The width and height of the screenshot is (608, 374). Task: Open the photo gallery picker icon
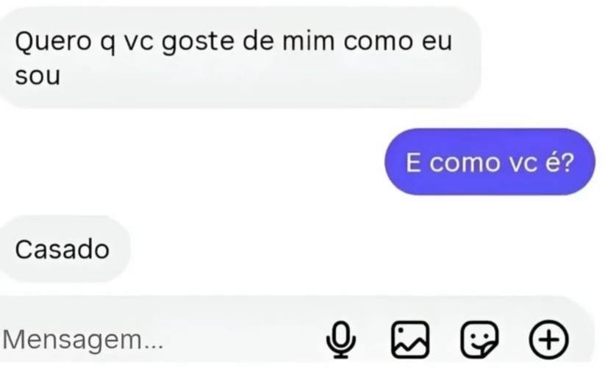pyautogui.click(x=410, y=340)
